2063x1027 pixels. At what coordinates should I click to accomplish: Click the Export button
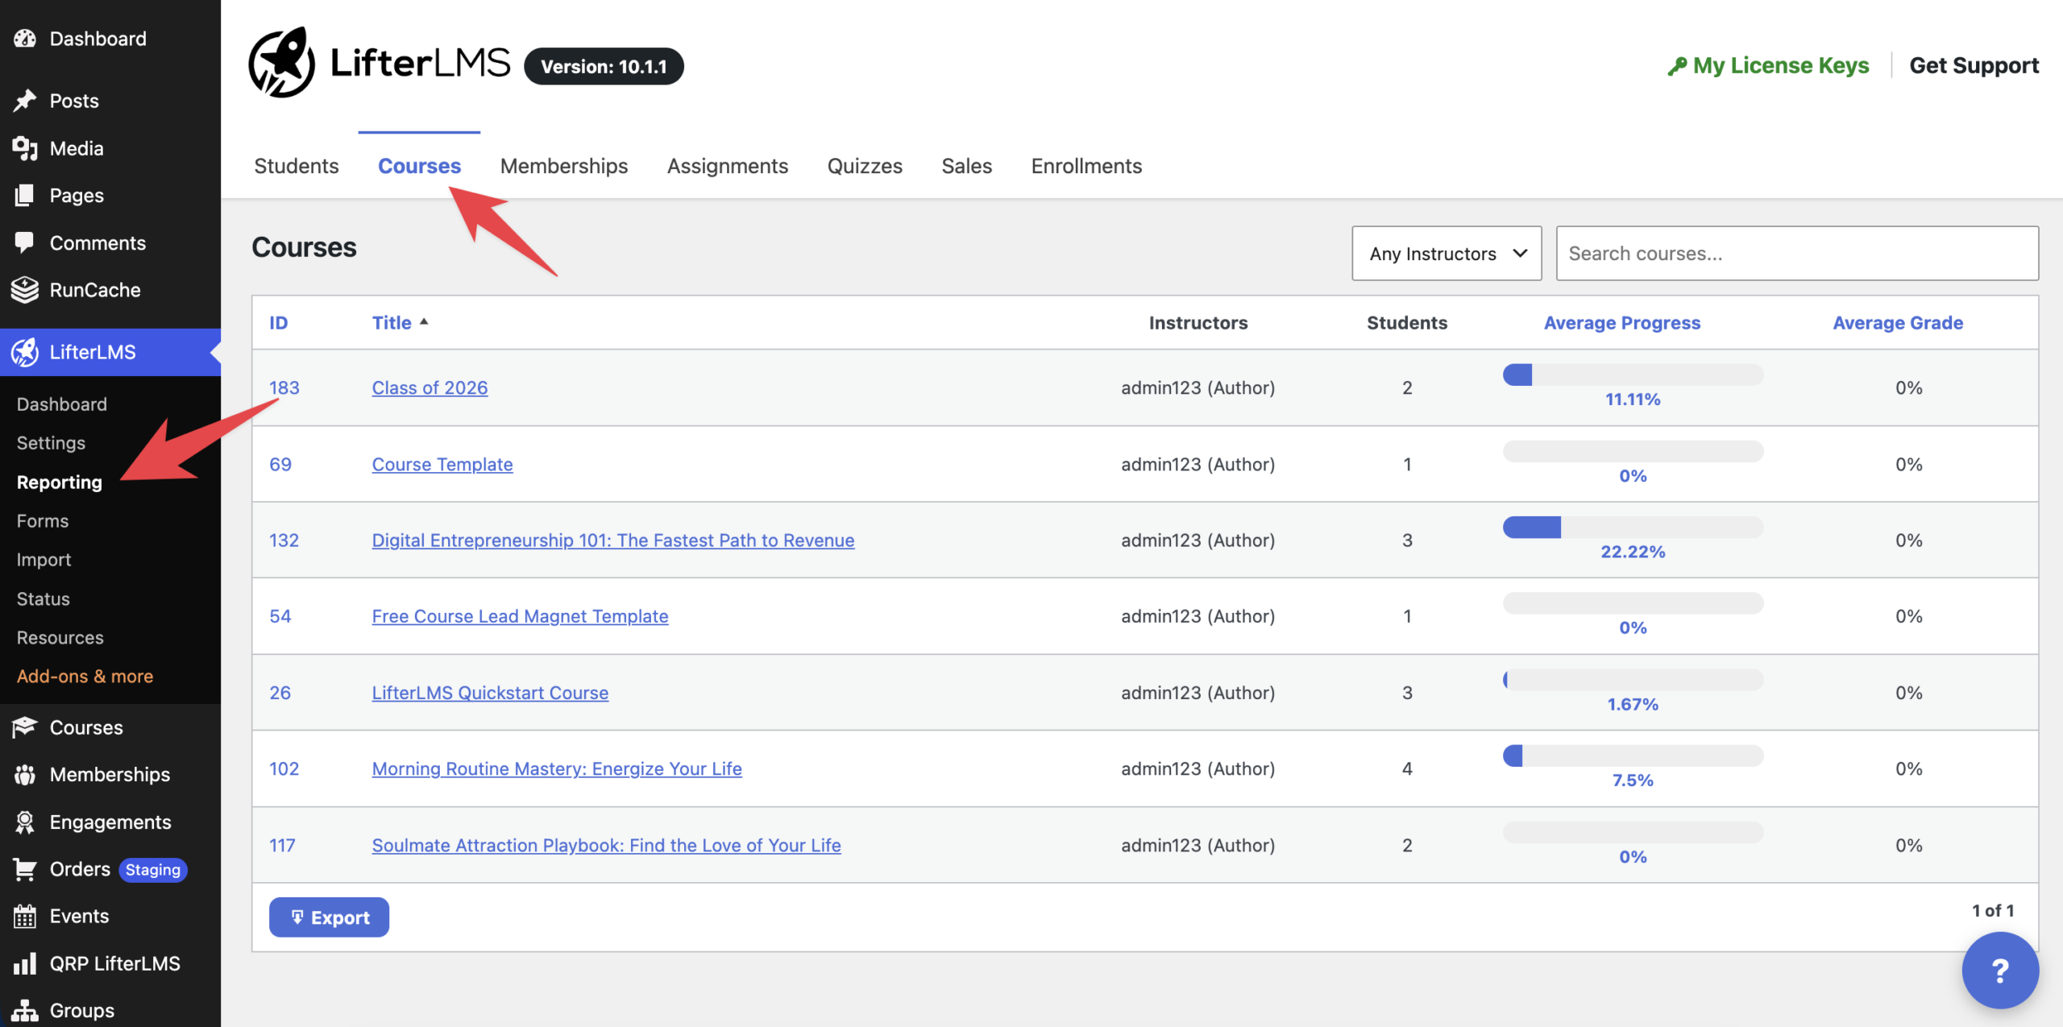[329, 917]
